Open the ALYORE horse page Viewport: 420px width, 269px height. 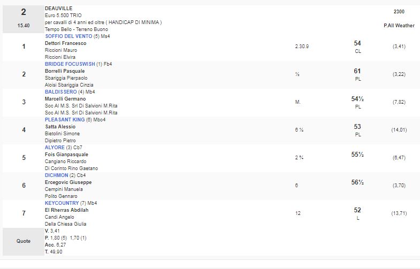pyautogui.click(x=55, y=148)
